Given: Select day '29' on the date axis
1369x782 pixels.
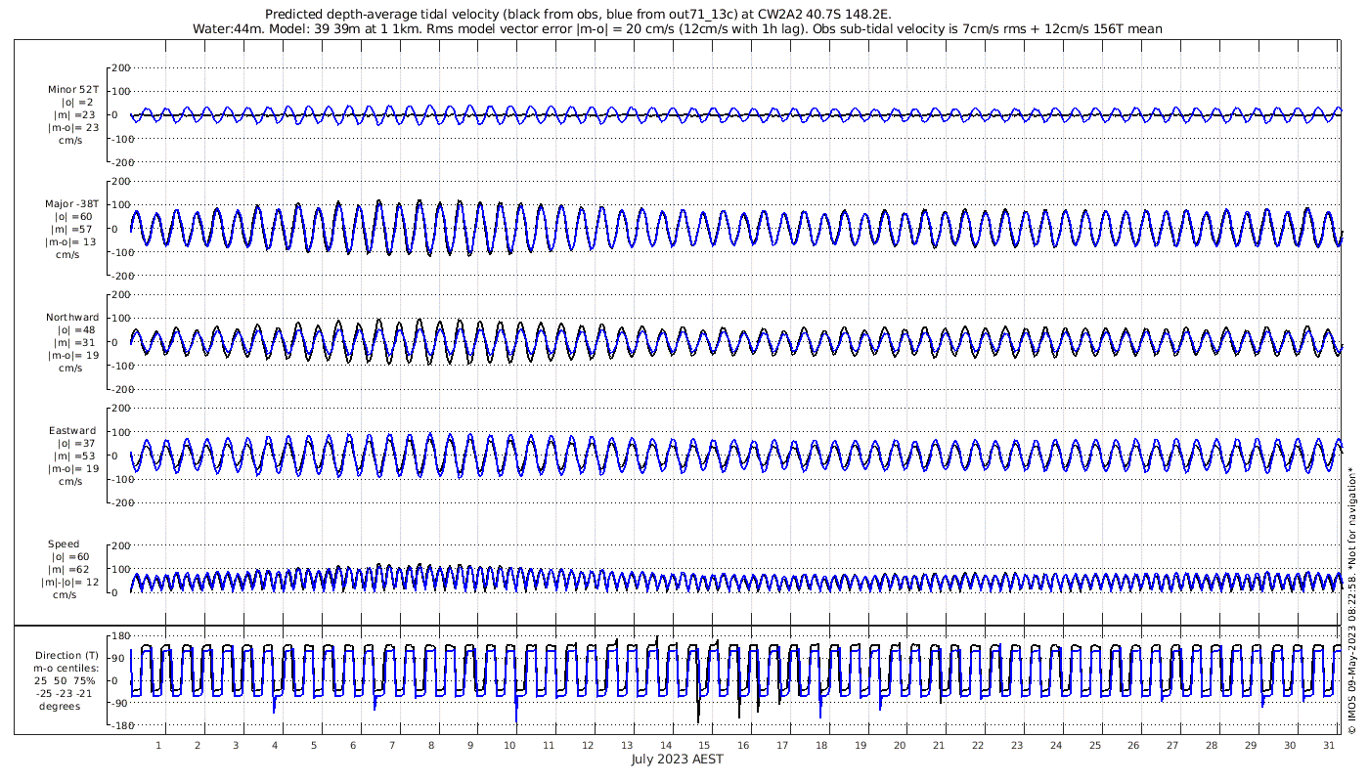Looking at the screenshot, I should tap(1251, 745).
